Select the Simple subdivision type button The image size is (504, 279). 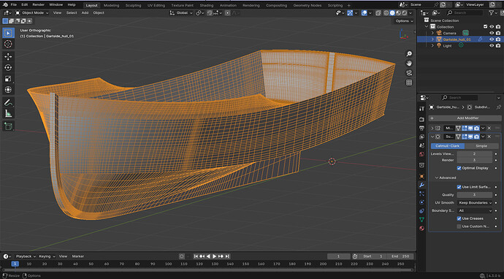pos(481,146)
